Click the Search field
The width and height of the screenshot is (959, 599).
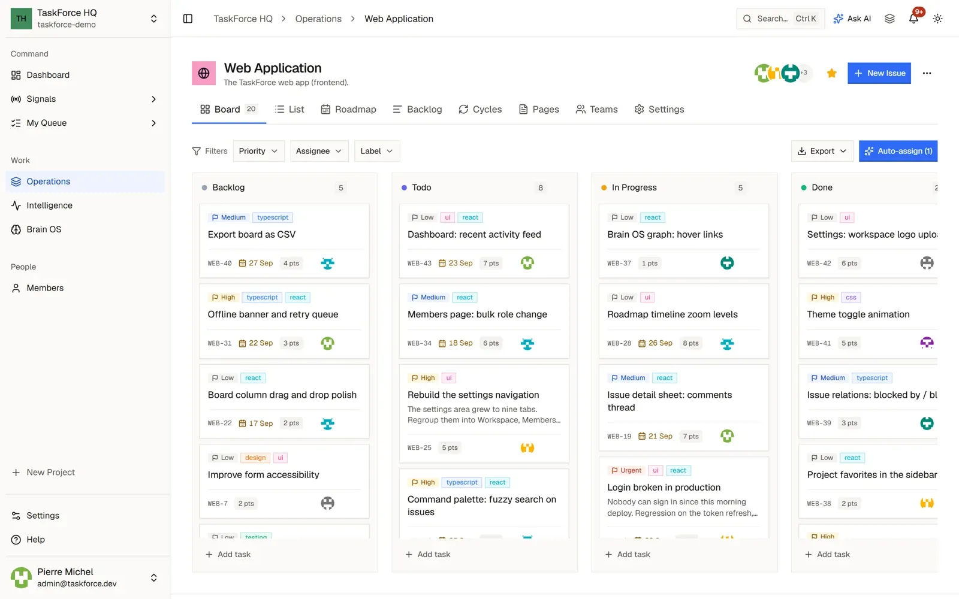(x=780, y=19)
